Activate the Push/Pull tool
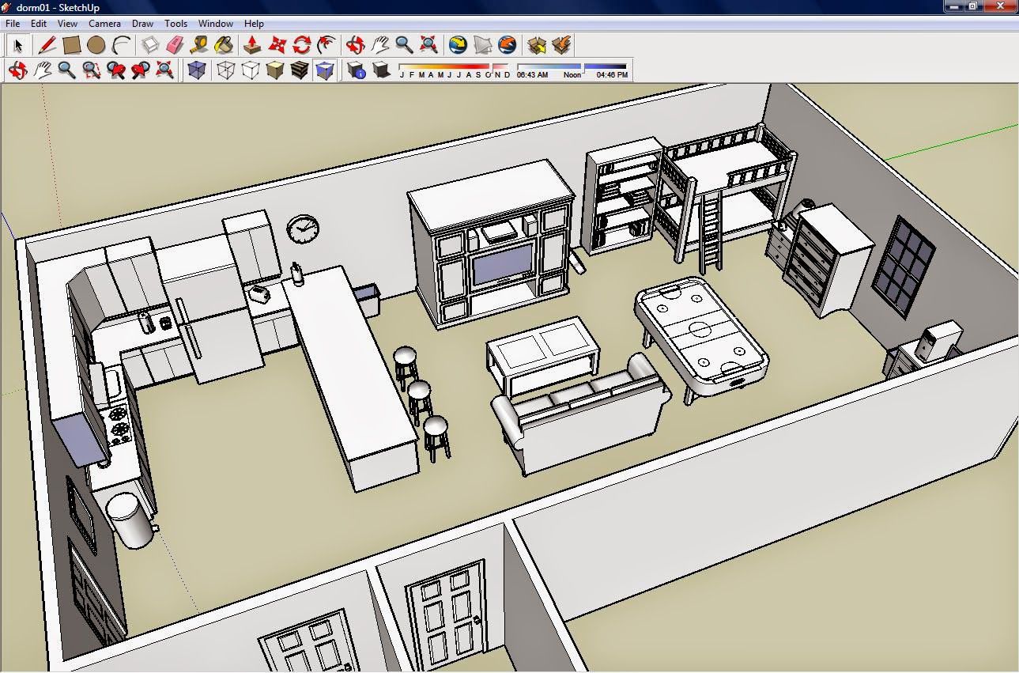Viewport: 1019px width, 673px height. (x=252, y=45)
